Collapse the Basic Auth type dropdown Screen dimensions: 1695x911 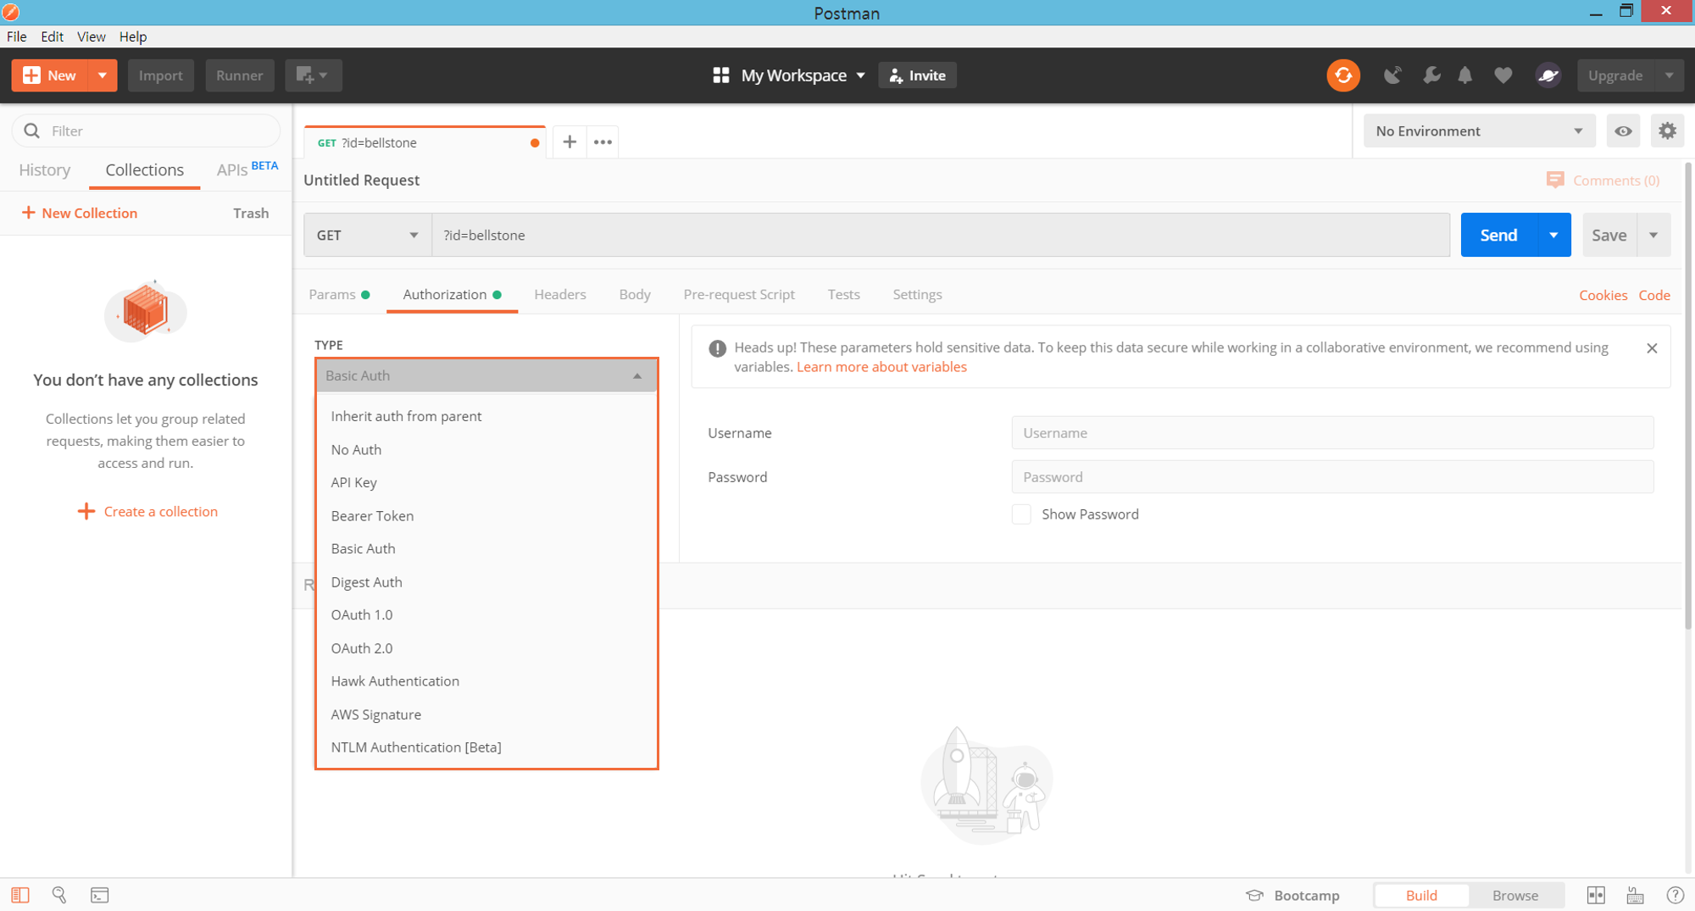(x=486, y=375)
